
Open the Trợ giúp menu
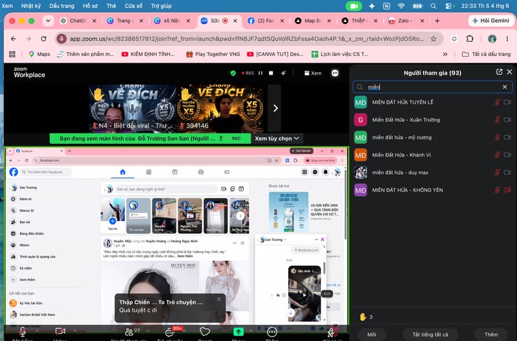[x=161, y=6]
